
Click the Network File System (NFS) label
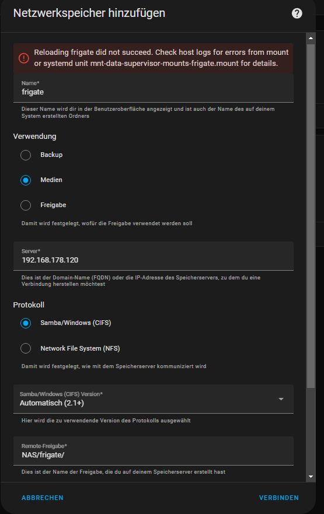click(80, 348)
